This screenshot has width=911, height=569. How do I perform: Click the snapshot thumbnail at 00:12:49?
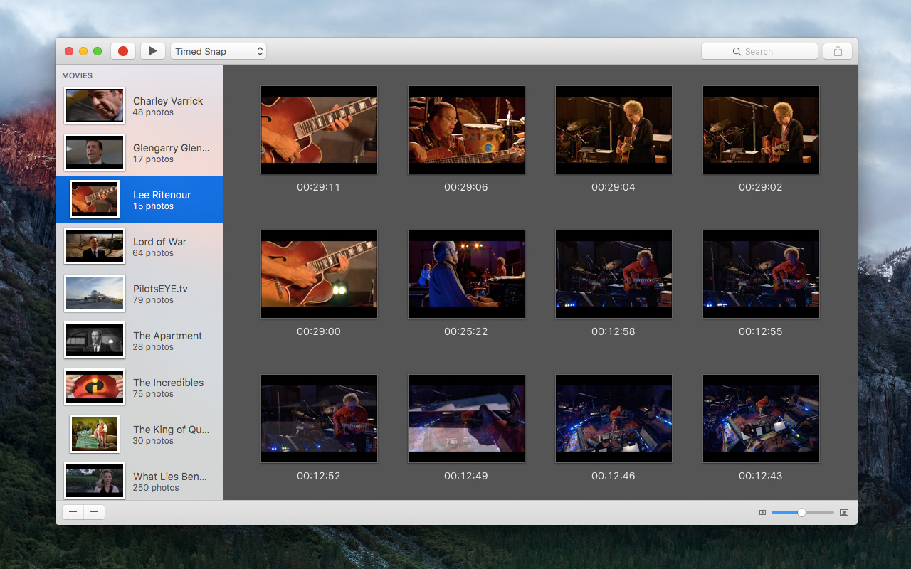(466, 418)
